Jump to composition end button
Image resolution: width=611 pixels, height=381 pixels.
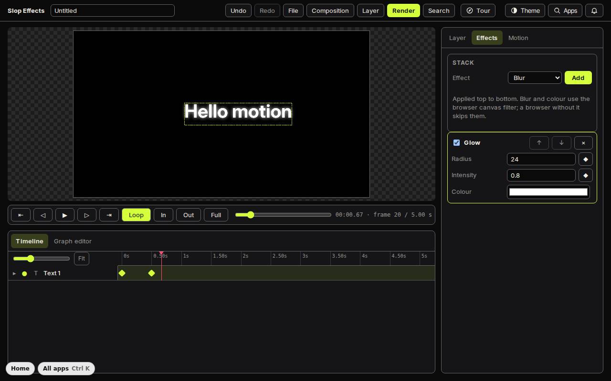tap(109, 215)
